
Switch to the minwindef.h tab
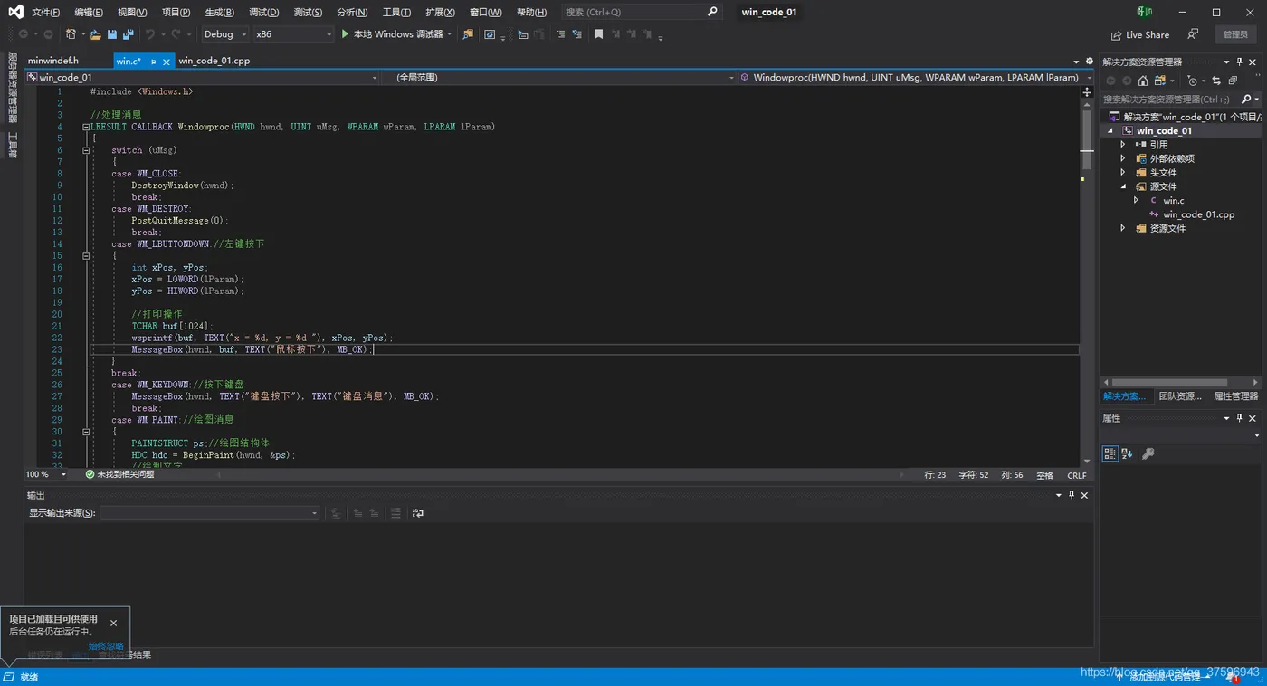(53, 61)
